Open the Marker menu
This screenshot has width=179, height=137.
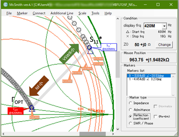pyautogui.click(x=22, y=13)
